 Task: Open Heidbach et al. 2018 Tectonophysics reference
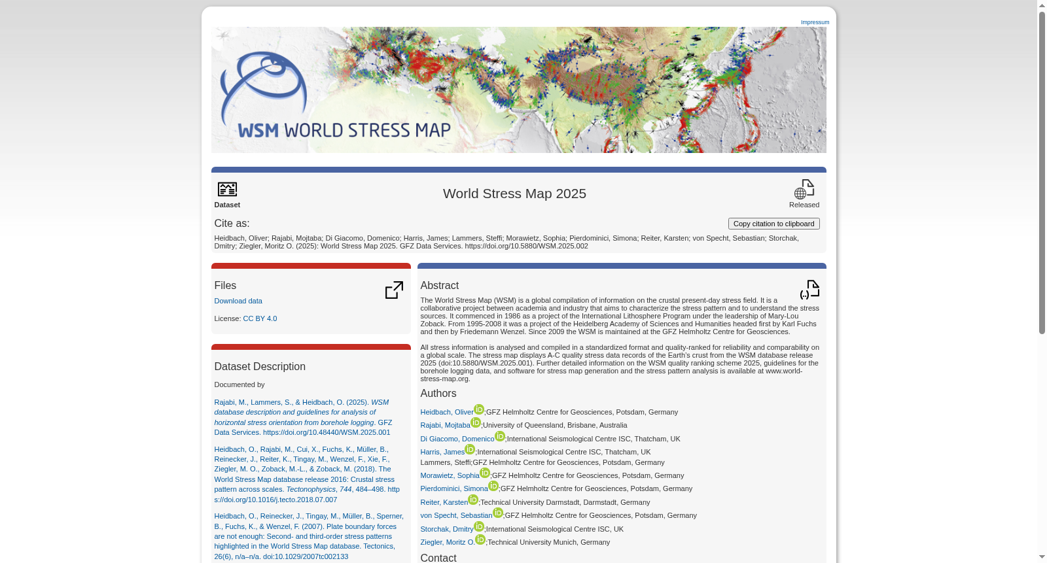pyautogui.click(x=307, y=474)
